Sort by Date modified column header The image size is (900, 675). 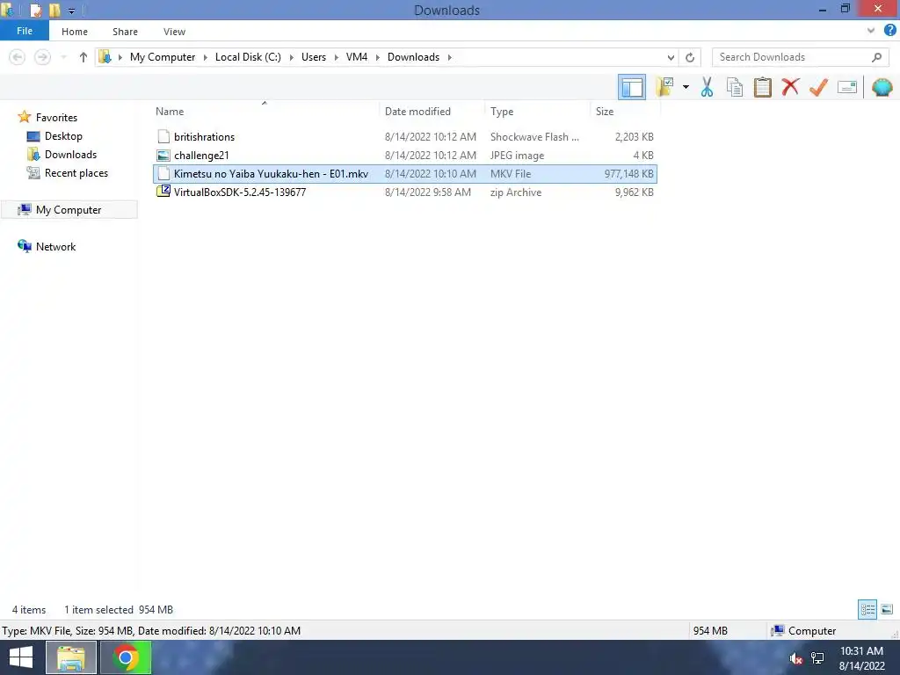[x=417, y=112]
